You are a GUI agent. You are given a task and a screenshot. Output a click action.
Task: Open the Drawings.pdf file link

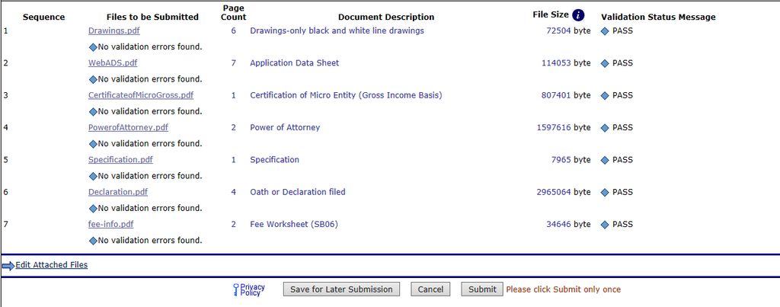pyautogui.click(x=114, y=30)
